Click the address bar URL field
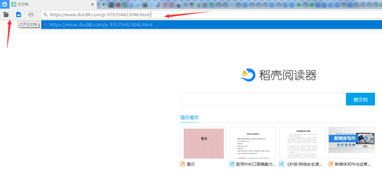The height and width of the screenshot is (179, 382). (212, 14)
